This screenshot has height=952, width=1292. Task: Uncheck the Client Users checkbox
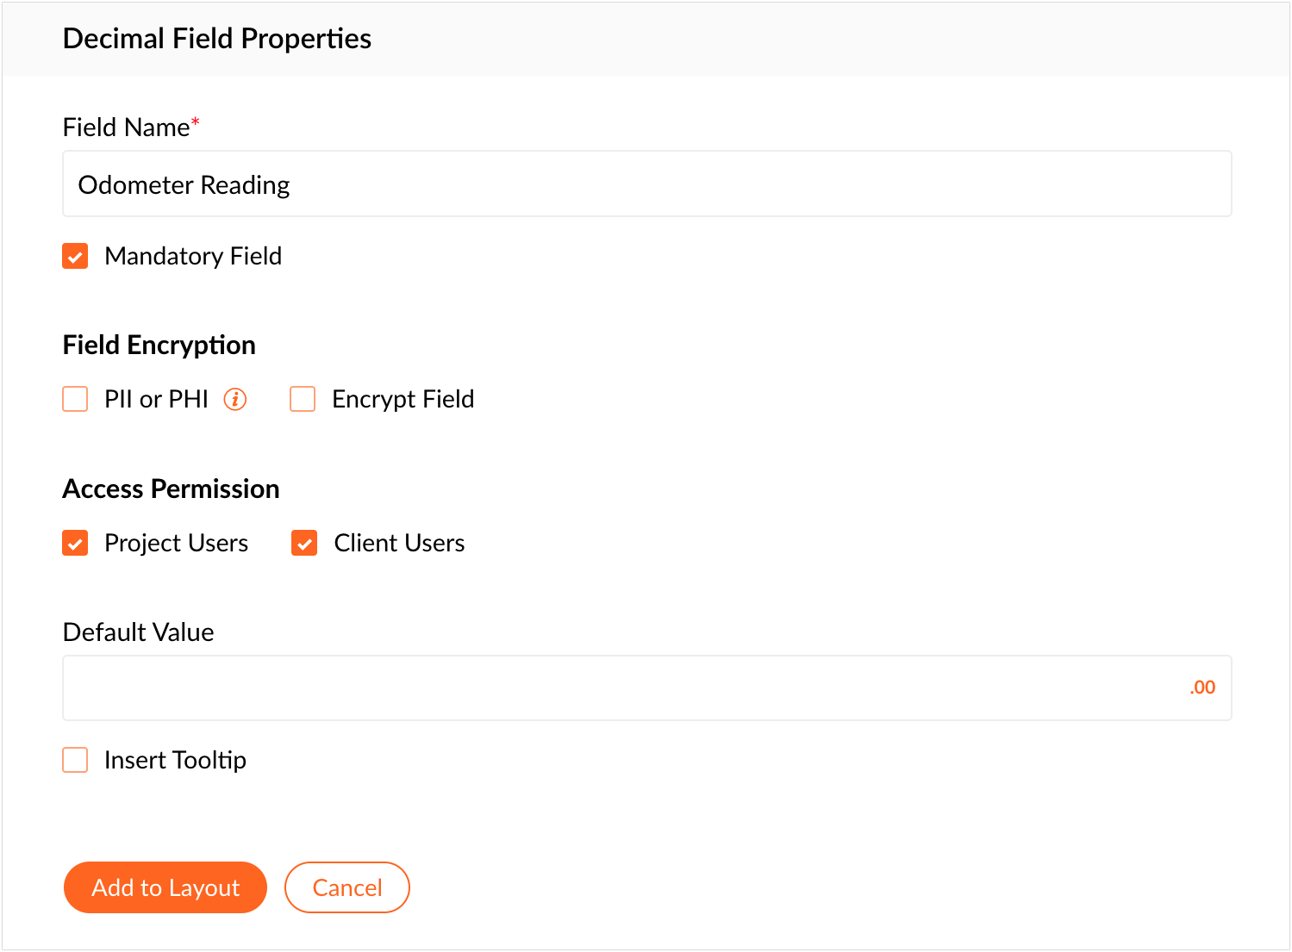point(304,544)
